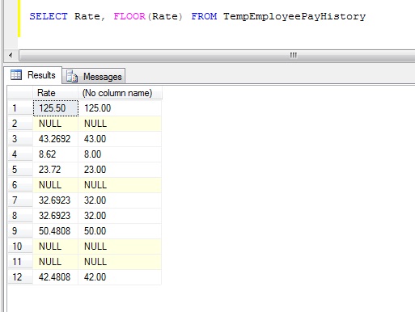Click the Rate NULL cell in row 11

(56, 262)
